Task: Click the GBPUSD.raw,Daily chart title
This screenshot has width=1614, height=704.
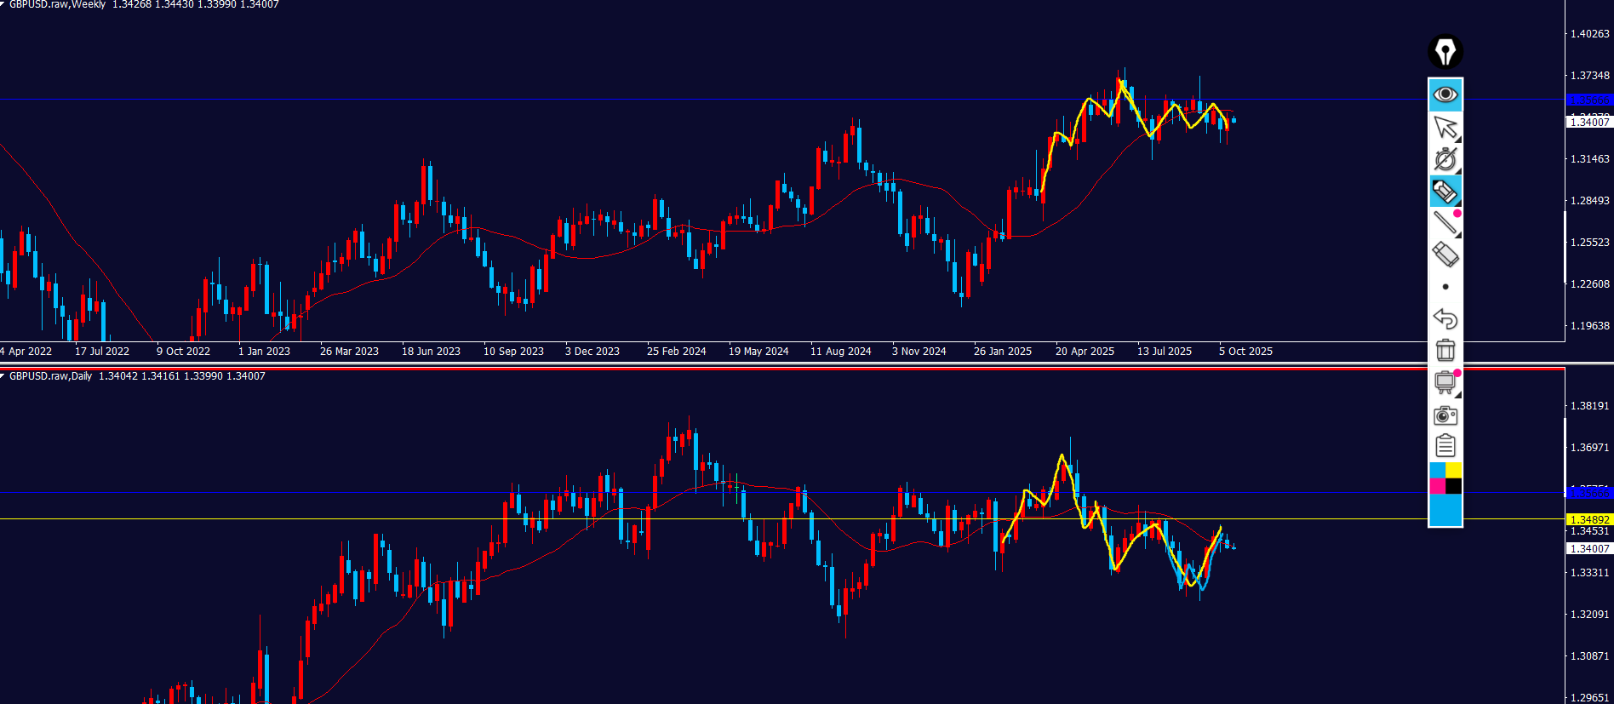Action: point(51,376)
